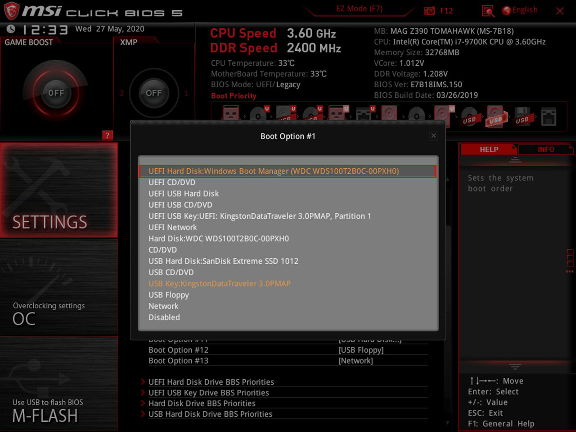
Task: Click the question mark help button under GAME BOOST
Action: pos(107,135)
